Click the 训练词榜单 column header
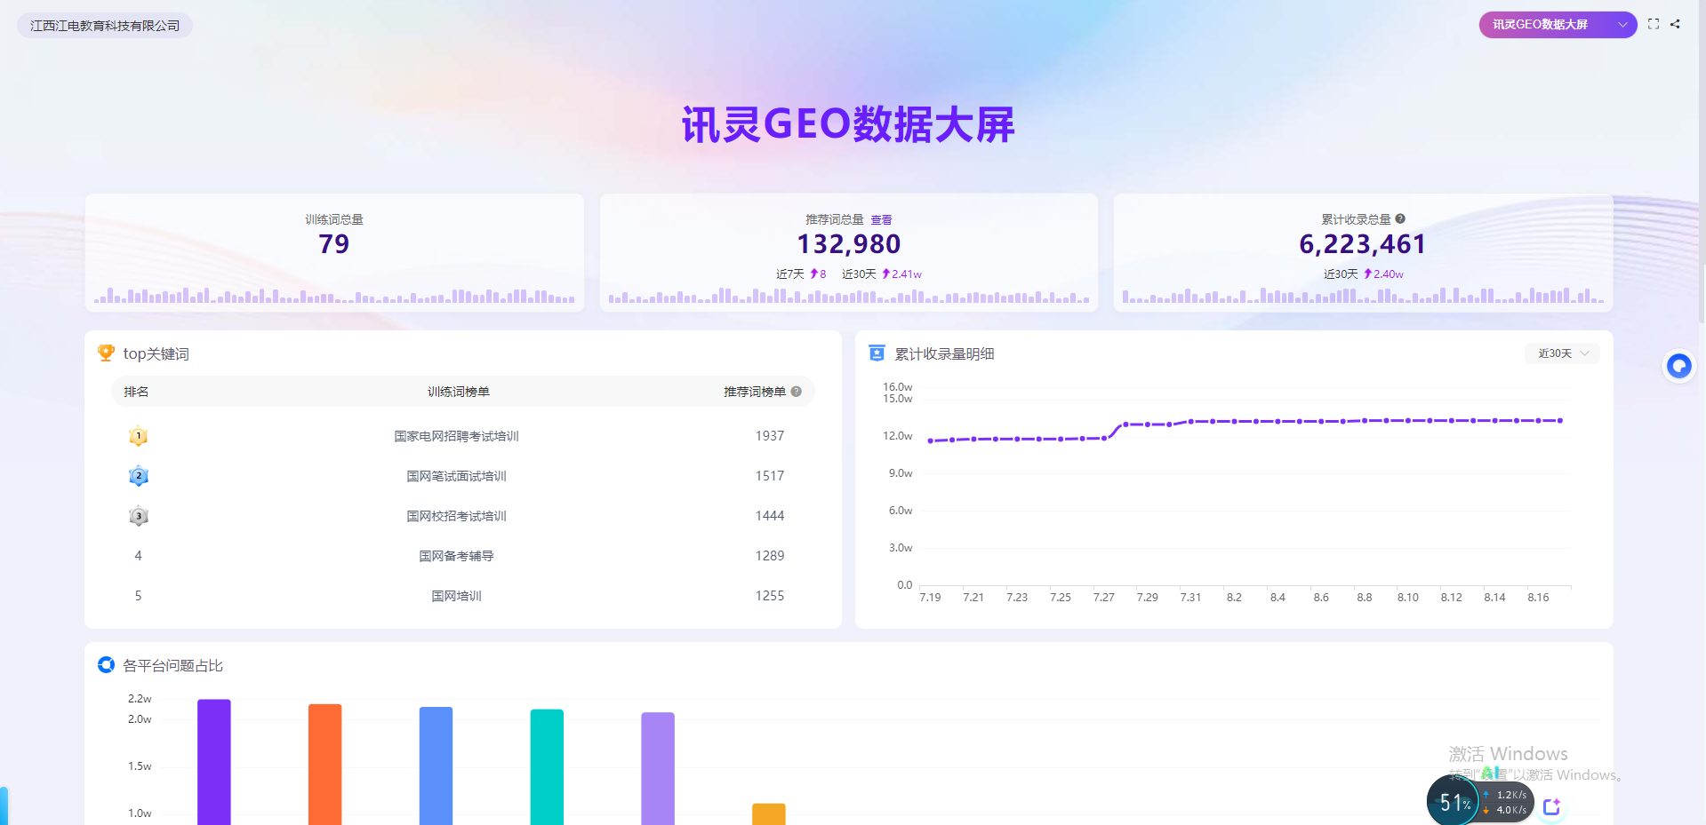Image resolution: width=1706 pixels, height=825 pixels. point(459,392)
